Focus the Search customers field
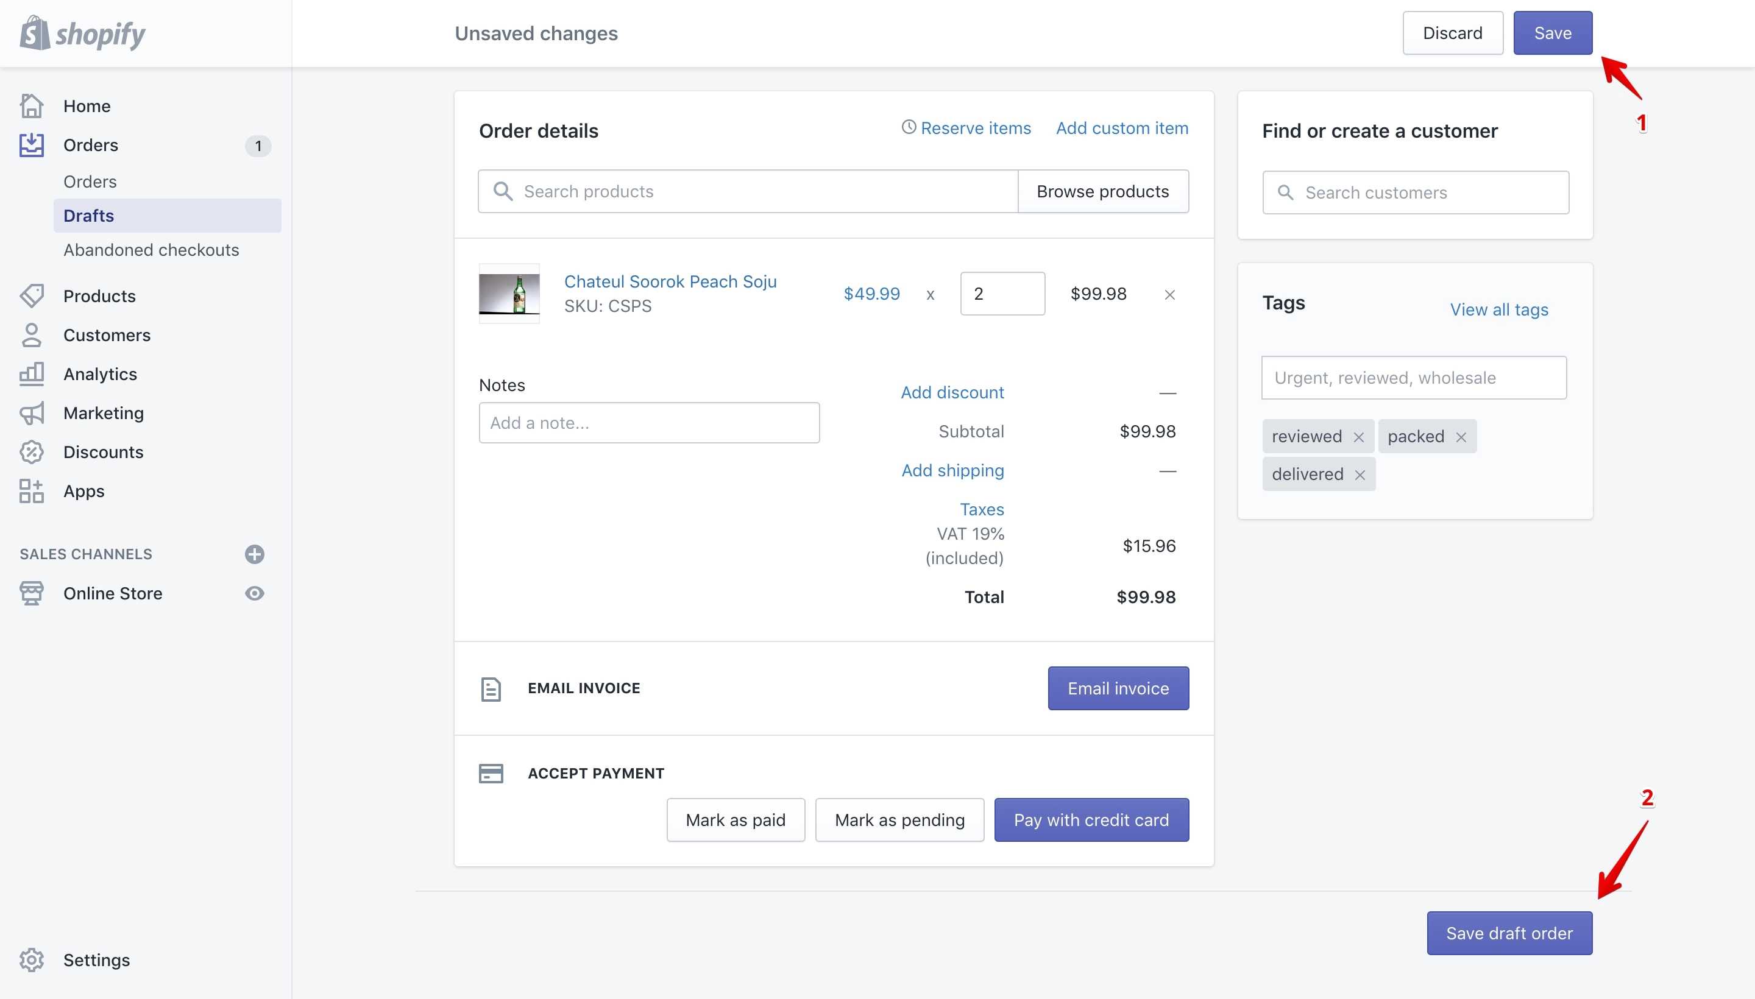This screenshot has height=999, width=1755. coord(1415,193)
